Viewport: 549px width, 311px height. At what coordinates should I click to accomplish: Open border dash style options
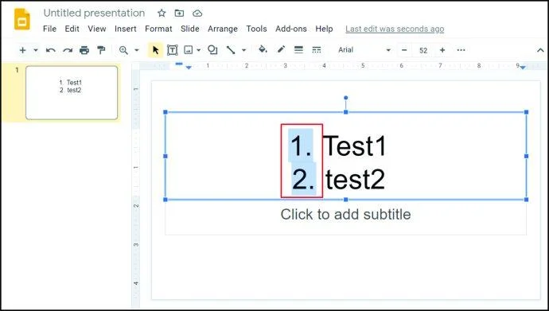[x=317, y=50]
